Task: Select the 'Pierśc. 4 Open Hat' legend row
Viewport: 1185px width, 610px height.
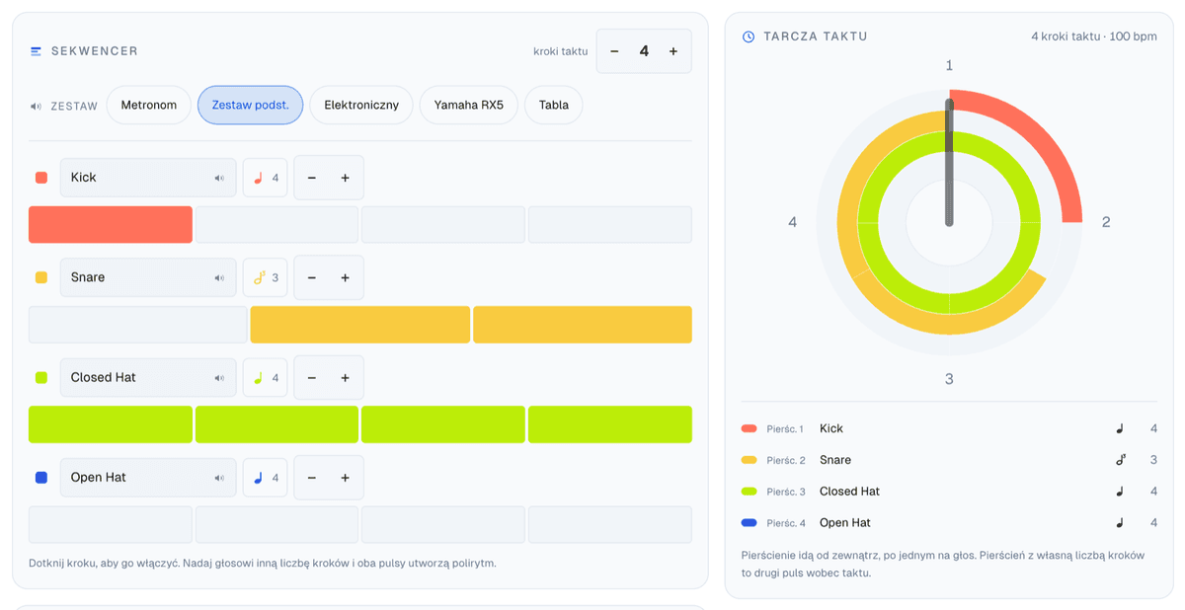Action: point(949,523)
